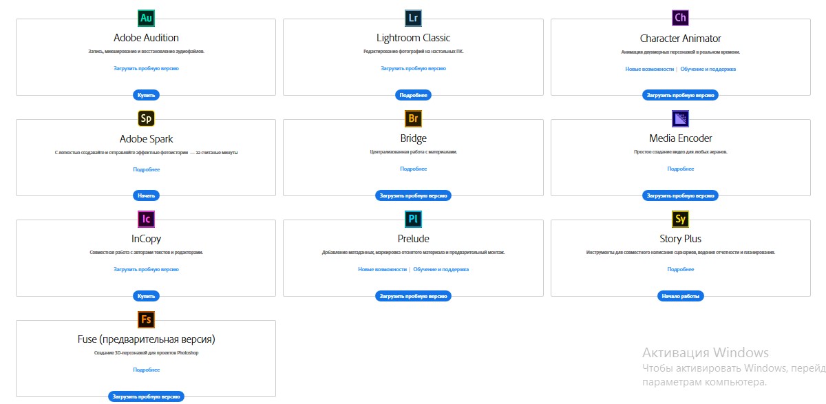
Task: Click the Character Animator title
Action: [x=680, y=38]
